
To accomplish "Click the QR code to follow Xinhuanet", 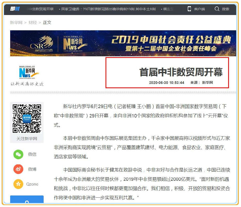I will point(27,119).
